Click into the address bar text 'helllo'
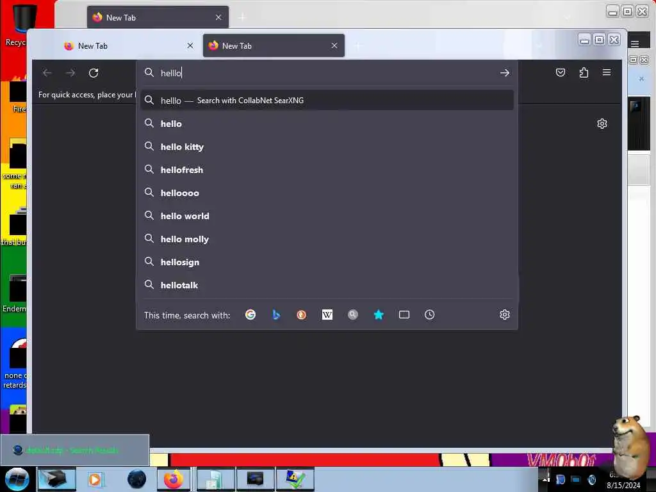 (171, 73)
